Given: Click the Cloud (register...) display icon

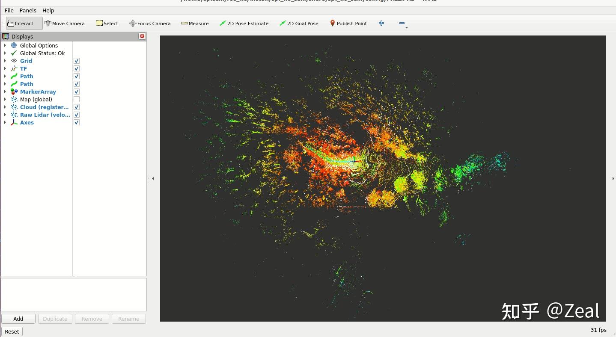Looking at the screenshot, I should 14,107.
